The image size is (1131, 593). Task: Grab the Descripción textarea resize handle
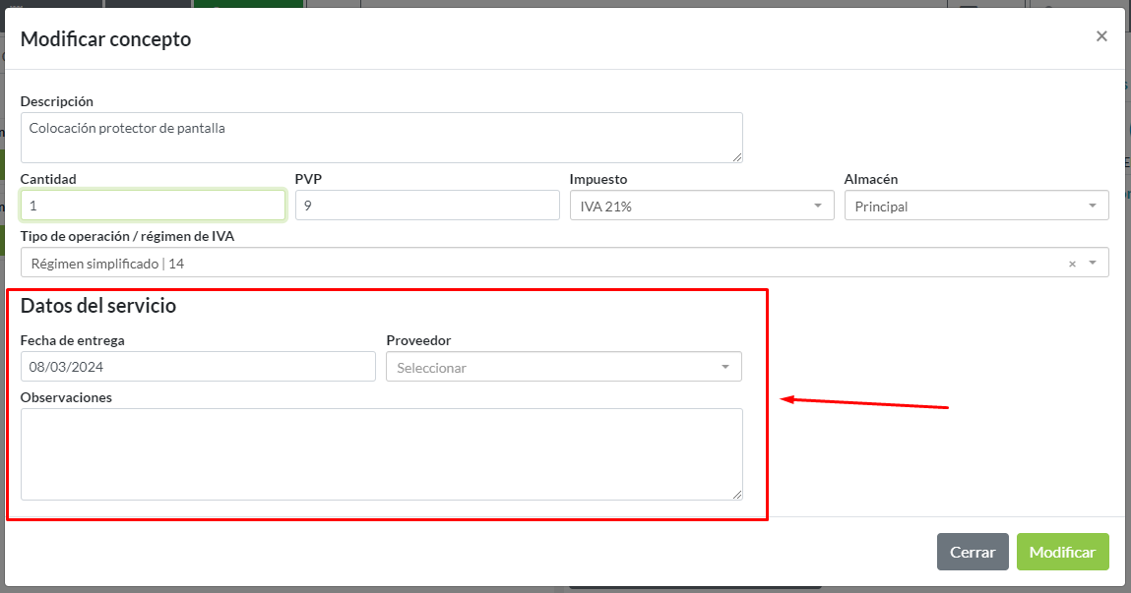pos(736,156)
